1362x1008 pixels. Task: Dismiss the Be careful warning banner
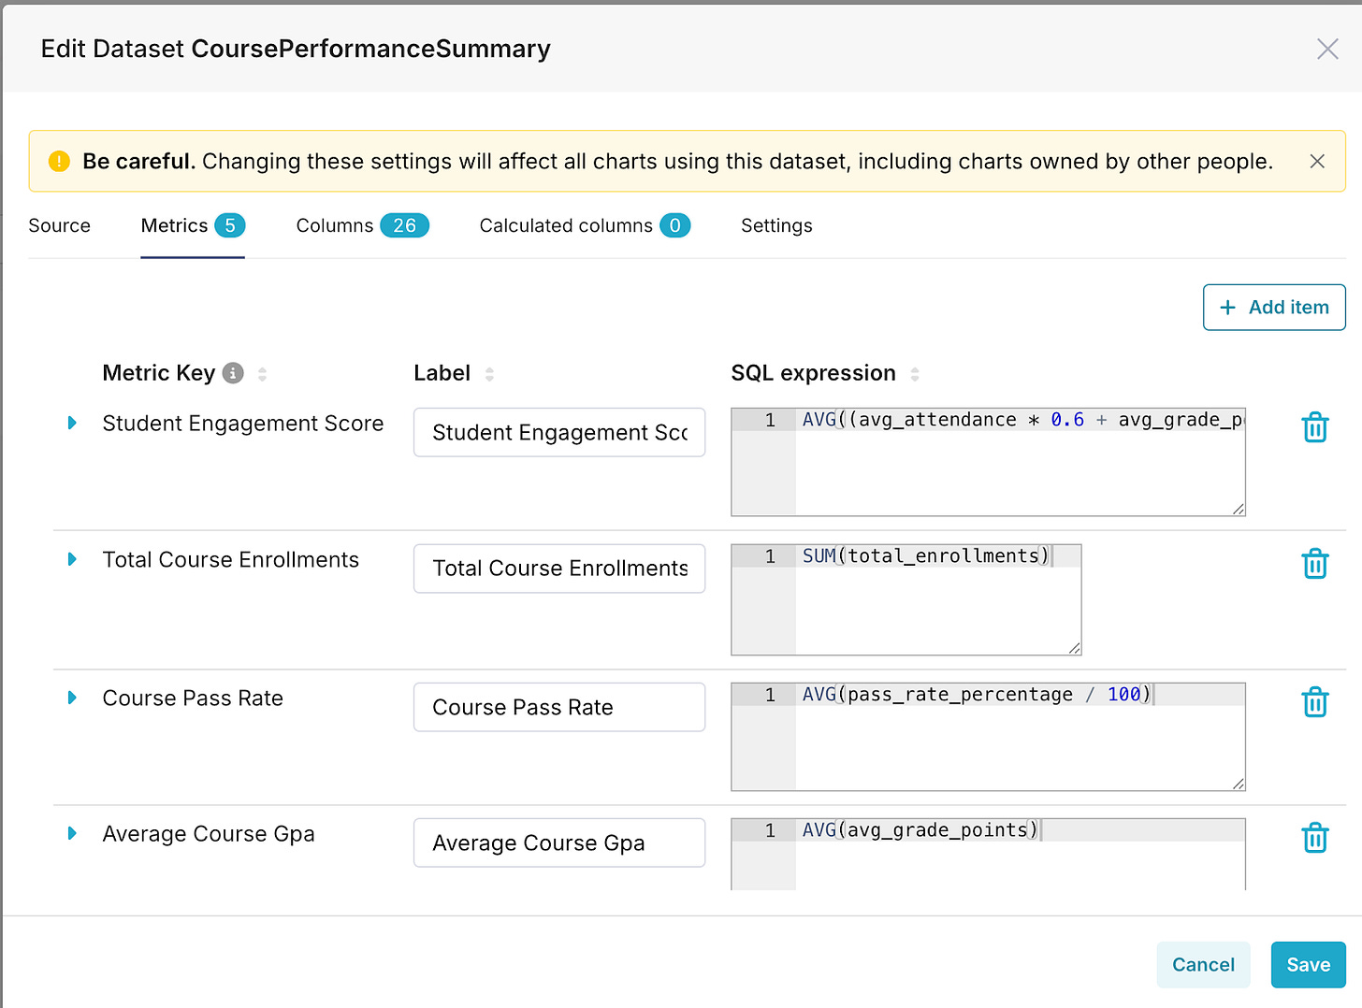pos(1316,161)
